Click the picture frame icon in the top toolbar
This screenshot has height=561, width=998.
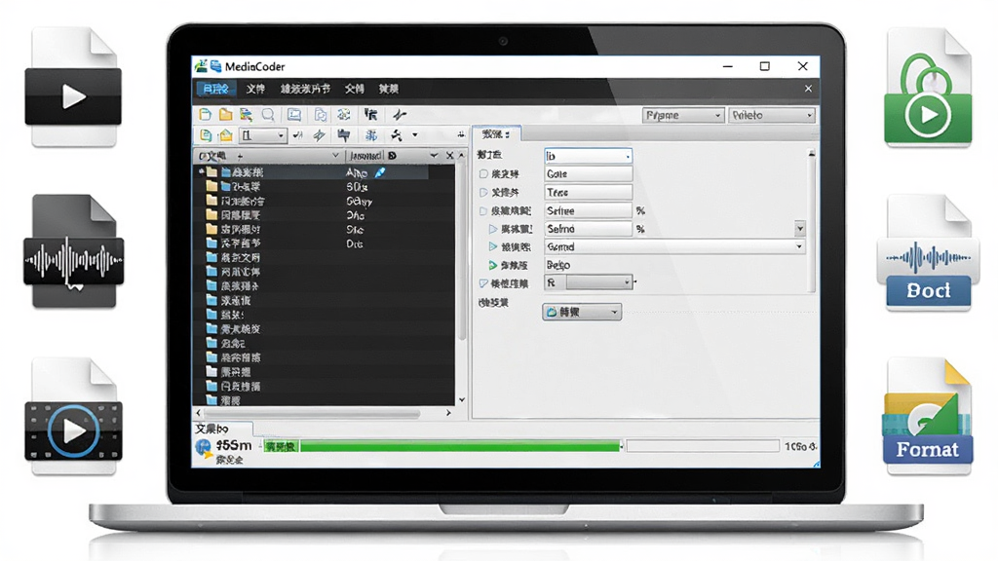coord(294,115)
